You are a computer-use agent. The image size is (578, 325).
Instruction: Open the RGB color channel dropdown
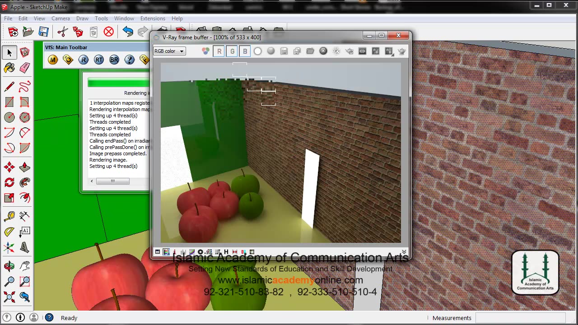coord(169,51)
